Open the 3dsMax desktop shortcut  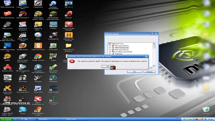[x=53, y=26]
